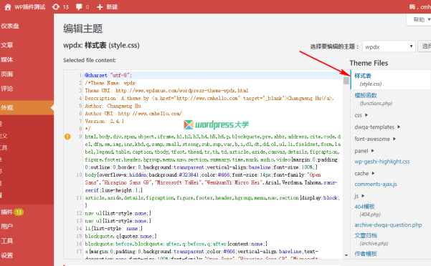Click the 新建 new content link

pyautogui.click(x=112, y=7)
